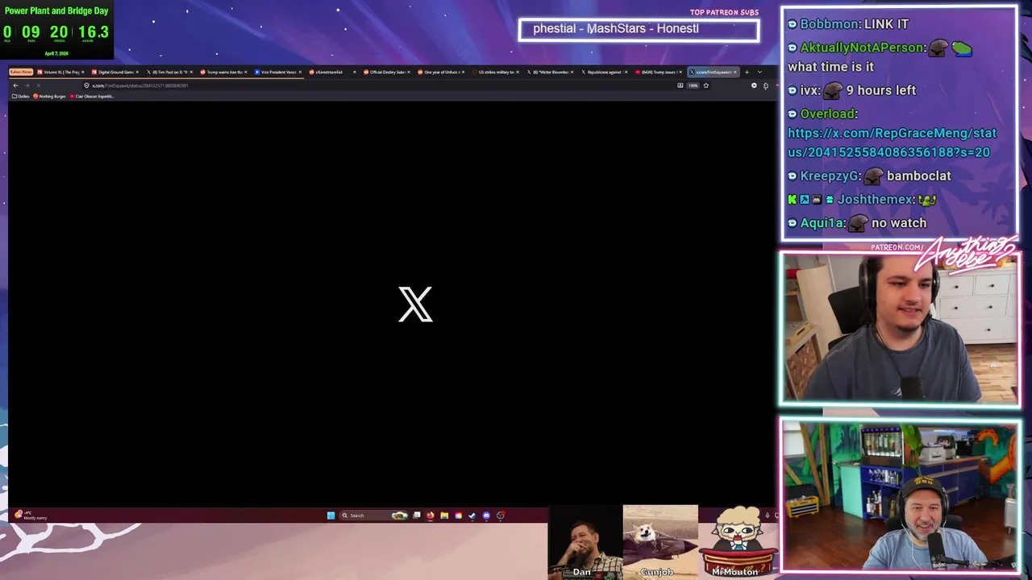The image size is (1032, 580).
Task: Click the X logo in the loading page
Action: point(415,304)
